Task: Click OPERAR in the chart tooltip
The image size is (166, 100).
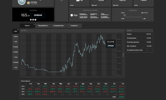Action: pos(111,46)
